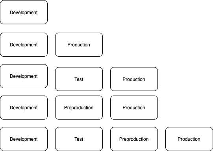Select the lone Development box in the single-stage row

(24, 12)
